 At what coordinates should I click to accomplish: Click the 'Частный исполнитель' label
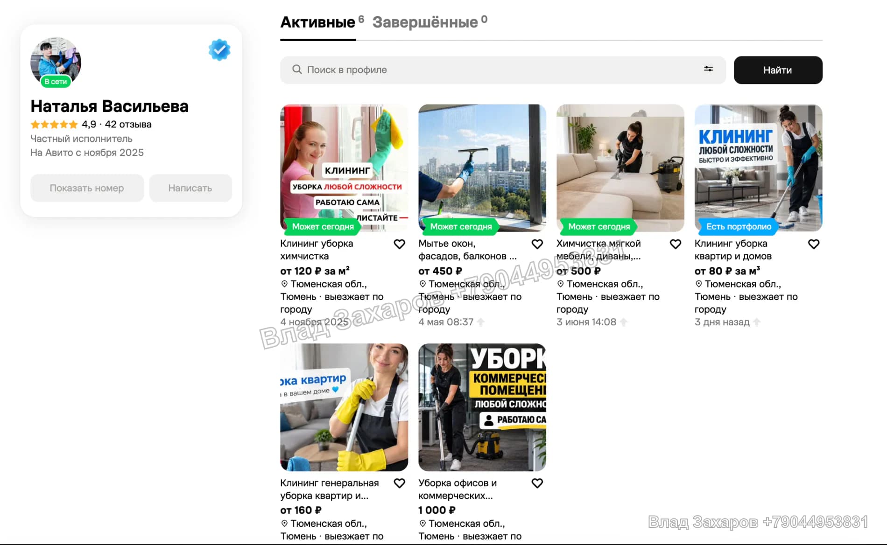[x=81, y=139]
